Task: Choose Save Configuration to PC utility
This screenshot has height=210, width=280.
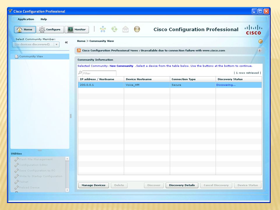Action: [37, 171]
